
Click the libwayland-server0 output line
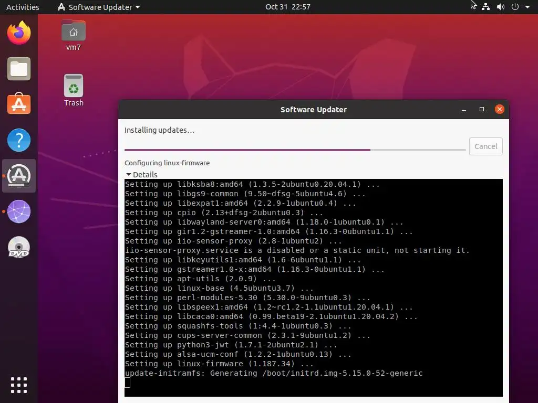[264, 222]
